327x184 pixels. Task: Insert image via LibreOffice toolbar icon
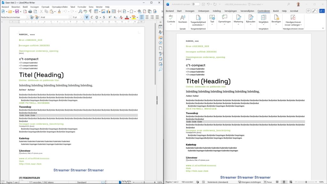(103, 12)
